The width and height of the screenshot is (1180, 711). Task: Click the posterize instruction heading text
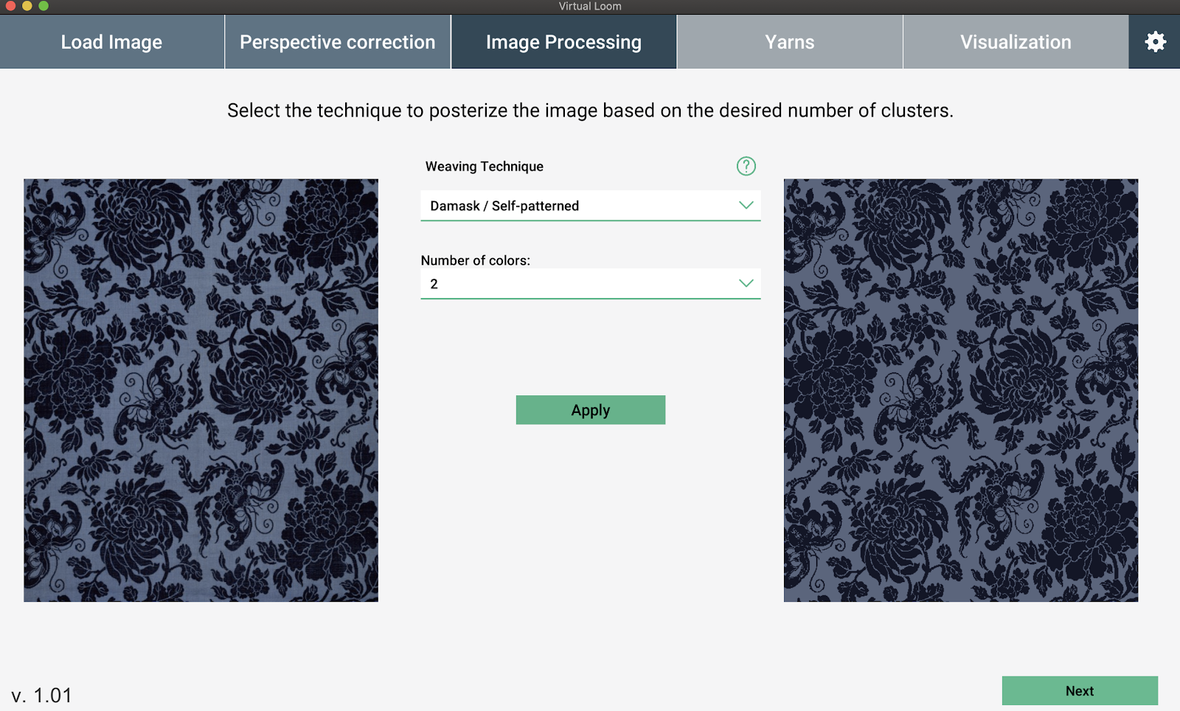click(590, 111)
